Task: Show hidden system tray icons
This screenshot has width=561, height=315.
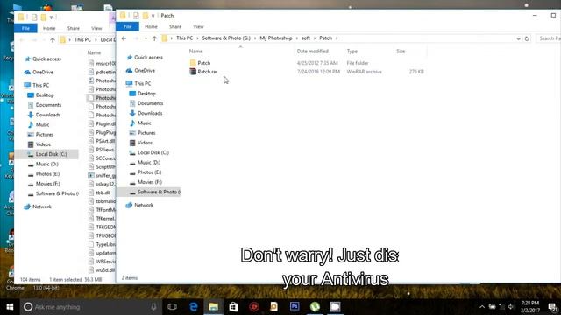Action: [x=482, y=307]
